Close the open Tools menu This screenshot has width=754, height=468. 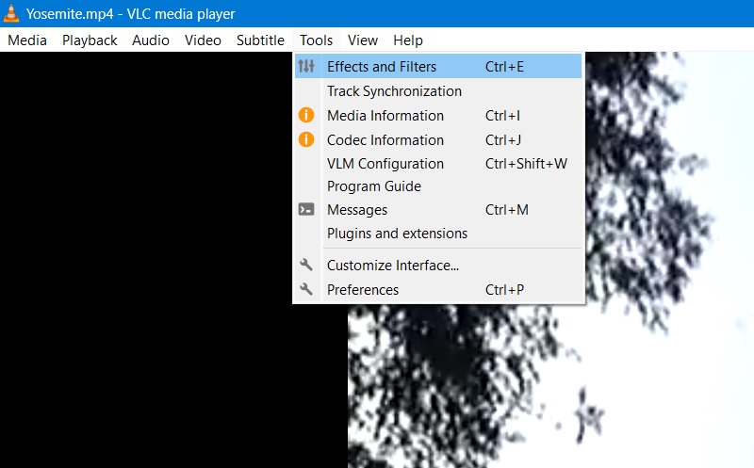(x=317, y=40)
